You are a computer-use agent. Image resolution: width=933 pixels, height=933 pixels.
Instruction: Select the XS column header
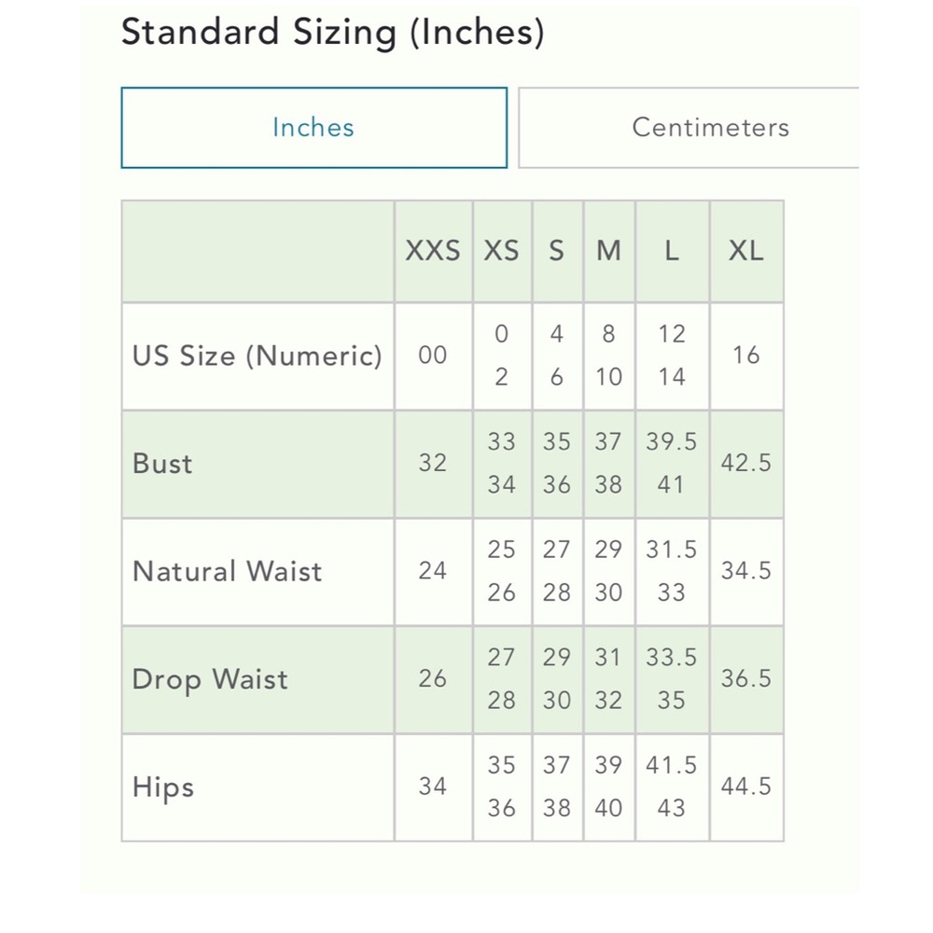(x=501, y=251)
